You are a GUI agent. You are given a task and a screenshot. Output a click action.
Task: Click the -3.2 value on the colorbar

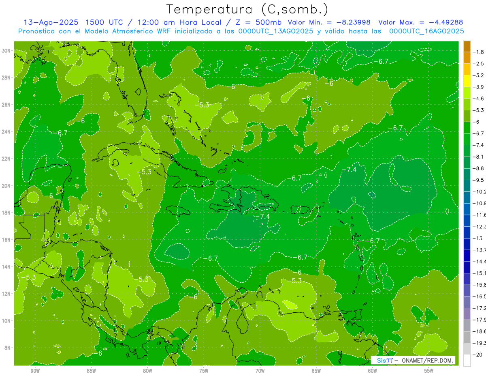479,75
